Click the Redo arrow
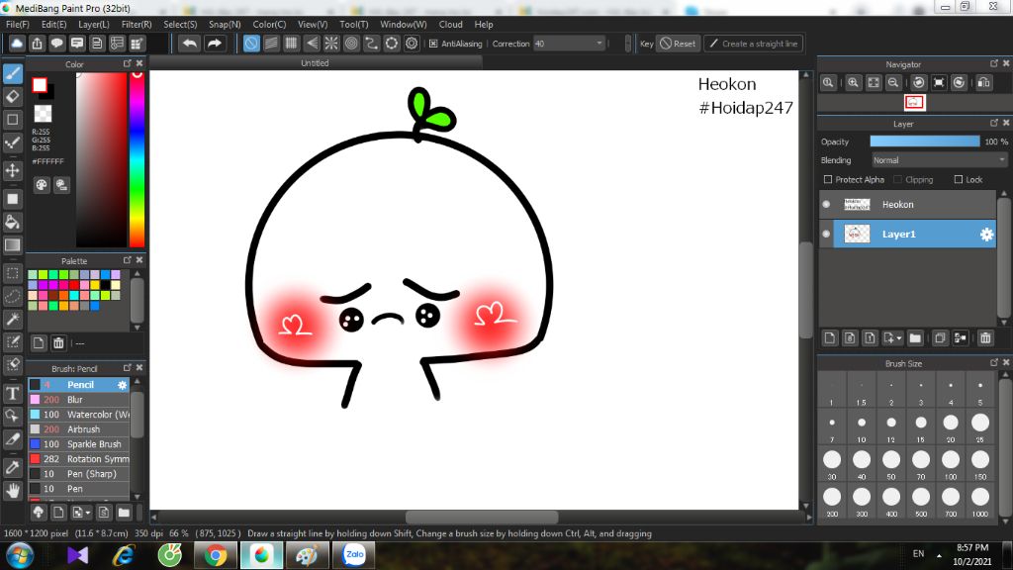 pyautogui.click(x=215, y=44)
